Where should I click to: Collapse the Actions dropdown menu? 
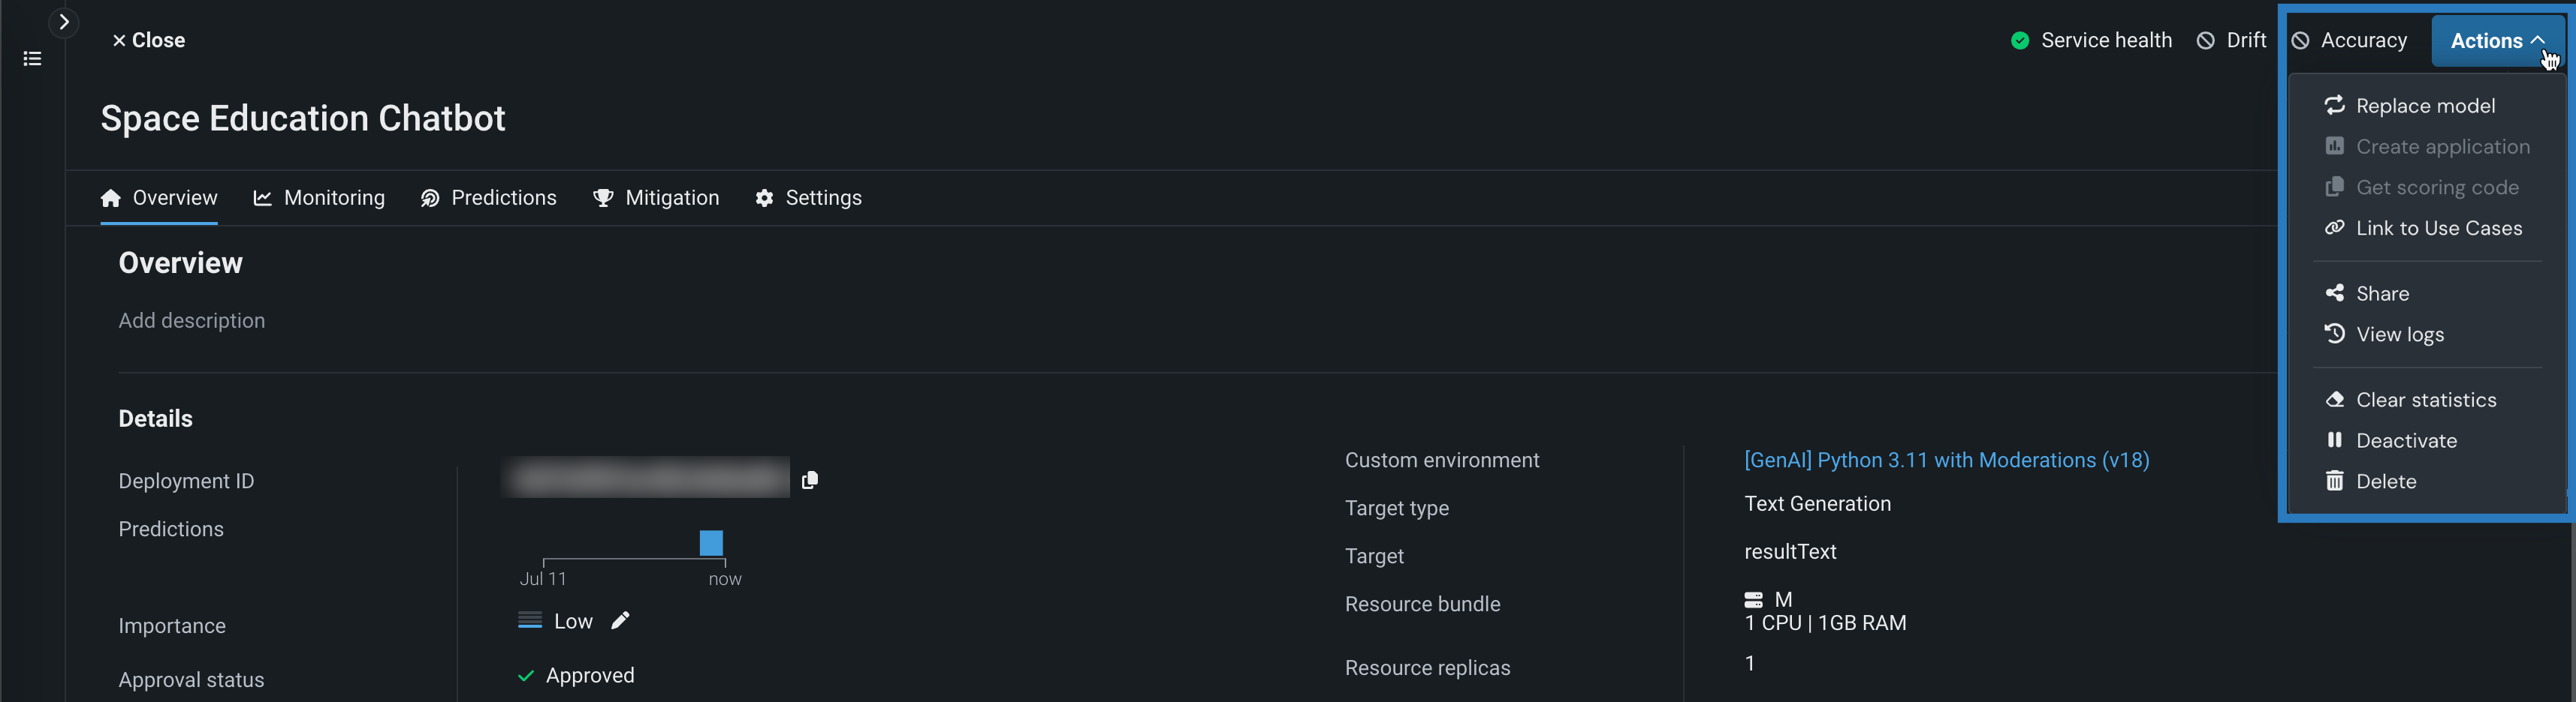[x=2496, y=41]
